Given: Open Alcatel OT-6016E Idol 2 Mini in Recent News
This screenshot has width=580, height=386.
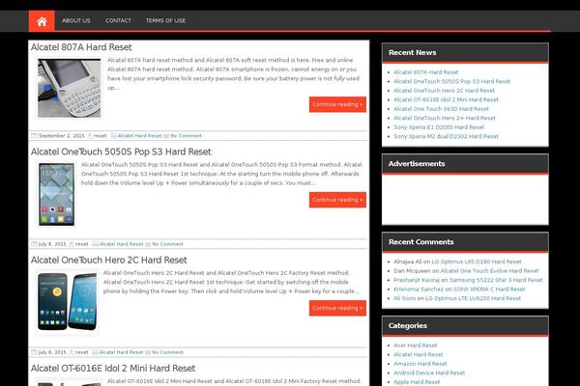Looking at the screenshot, I should pos(446,99).
